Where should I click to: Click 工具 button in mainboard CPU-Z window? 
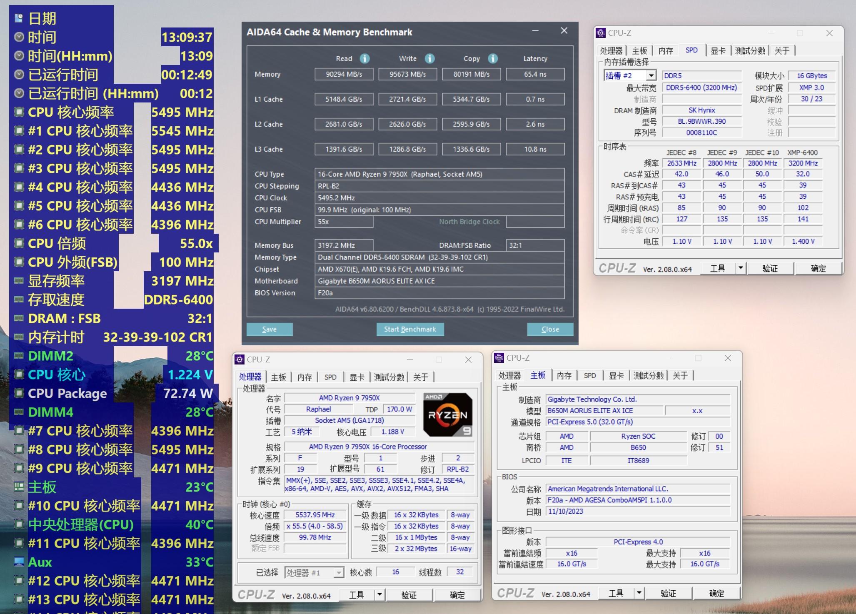tap(616, 593)
